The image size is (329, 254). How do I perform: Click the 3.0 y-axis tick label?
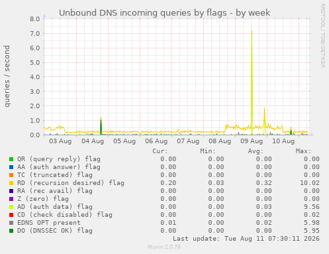tap(35, 92)
